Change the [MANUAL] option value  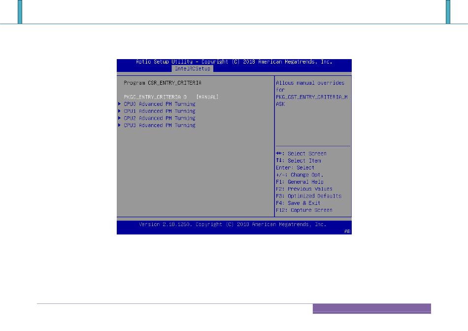point(207,97)
